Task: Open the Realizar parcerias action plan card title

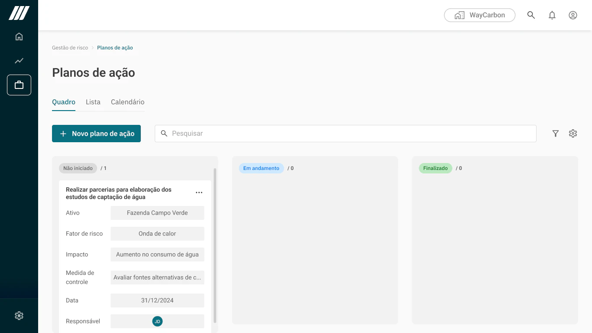Action: pyautogui.click(x=118, y=193)
